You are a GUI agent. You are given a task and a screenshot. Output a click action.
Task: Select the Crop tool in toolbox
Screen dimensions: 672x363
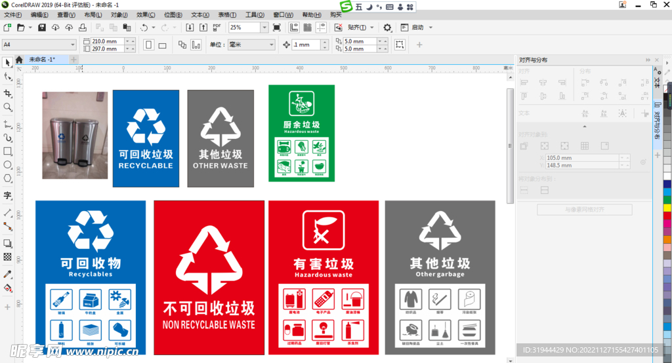8,93
